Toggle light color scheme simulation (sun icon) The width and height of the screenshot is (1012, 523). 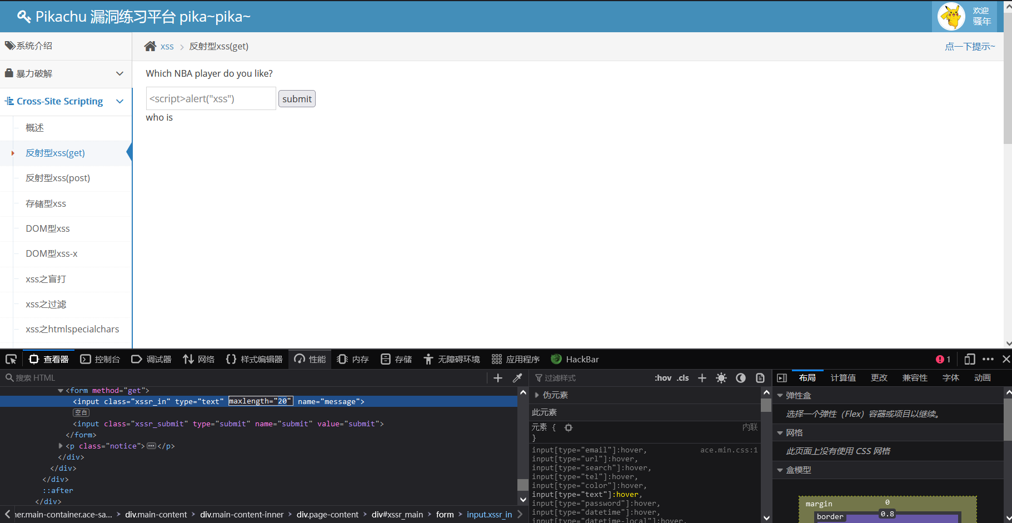pos(721,378)
